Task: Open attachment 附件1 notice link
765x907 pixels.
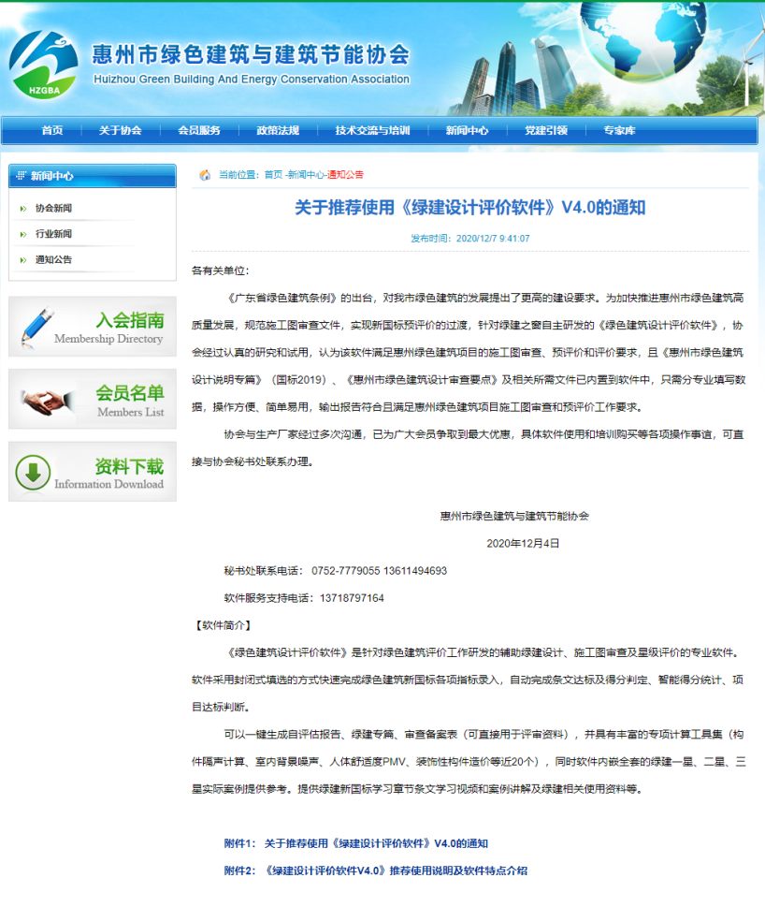Action: coord(356,843)
